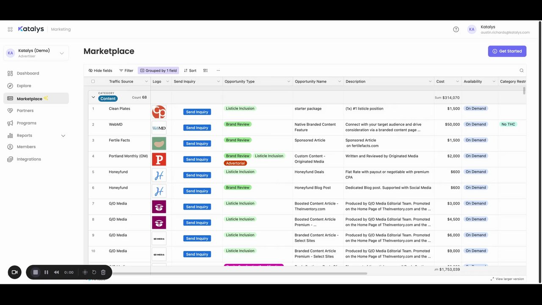Open the Portland Monthly logo thumbnail
Image resolution: width=542 pixels, height=305 pixels.
(159, 159)
